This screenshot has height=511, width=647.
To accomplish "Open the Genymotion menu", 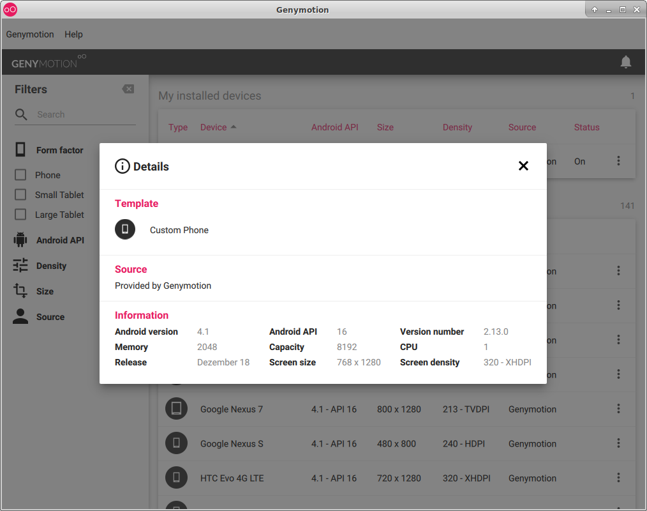I will (30, 34).
